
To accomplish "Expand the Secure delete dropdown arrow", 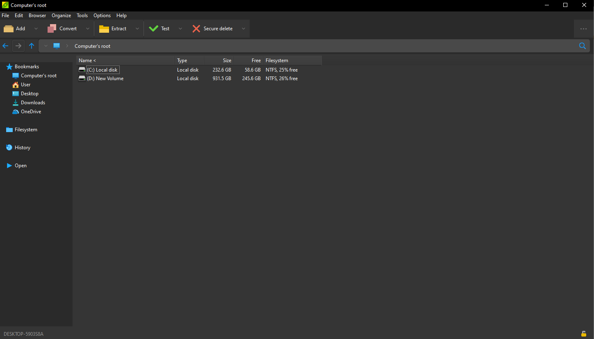I will pyautogui.click(x=243, y=29).
